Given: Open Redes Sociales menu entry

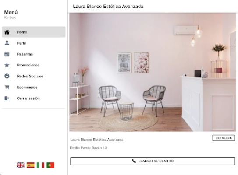Looking at the screenshot, I should click(x=34, y=76).
